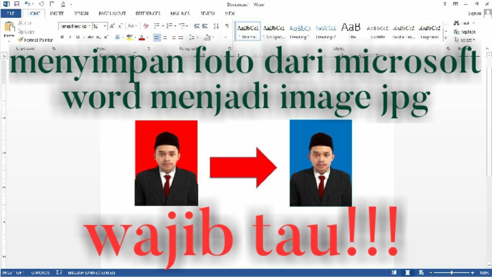Align text left
This screenshot has width=492, height=277.
[x=156, y=37]
